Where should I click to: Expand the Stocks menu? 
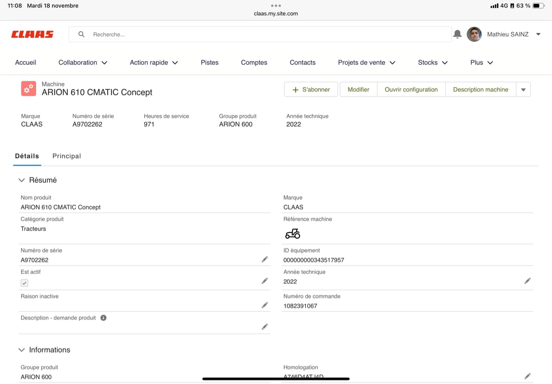tap(433, 63)
